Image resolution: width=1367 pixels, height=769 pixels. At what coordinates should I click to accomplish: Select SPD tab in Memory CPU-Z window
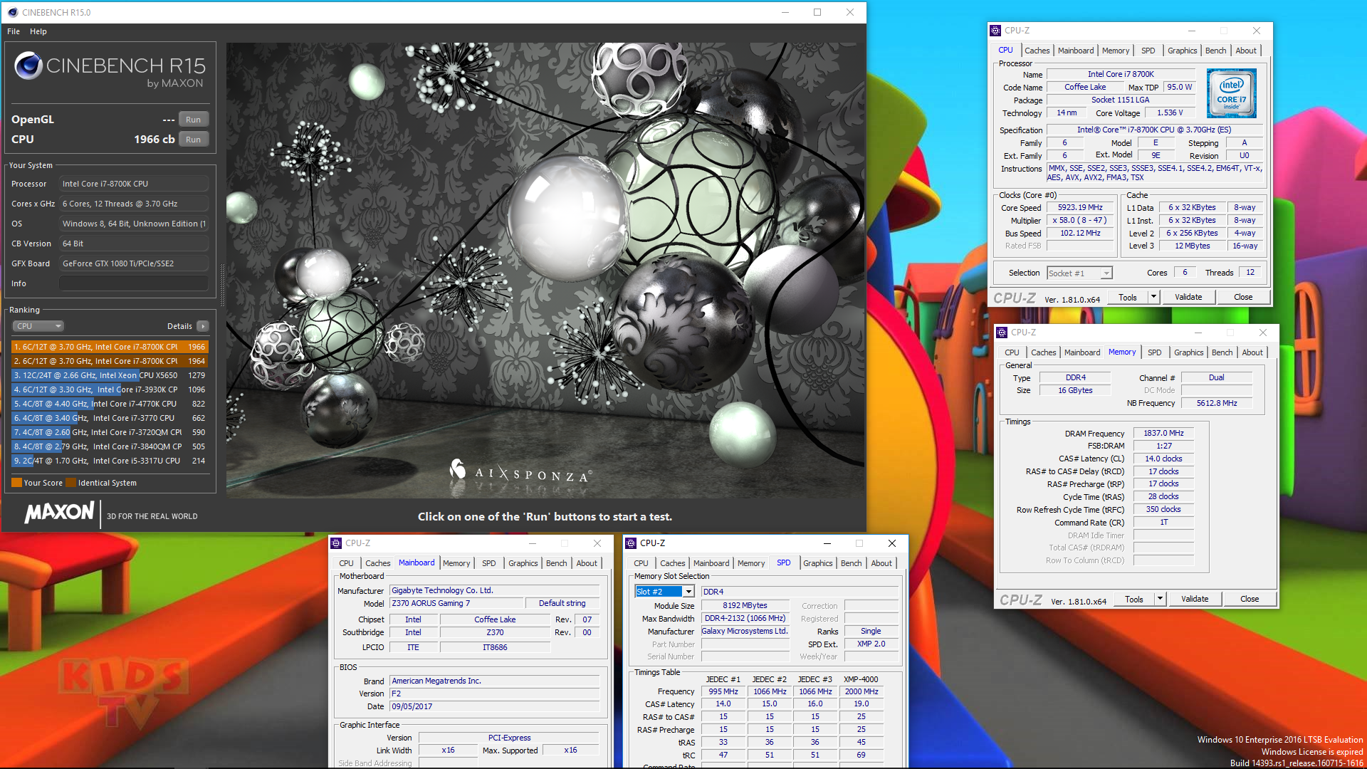point(1154,352)
